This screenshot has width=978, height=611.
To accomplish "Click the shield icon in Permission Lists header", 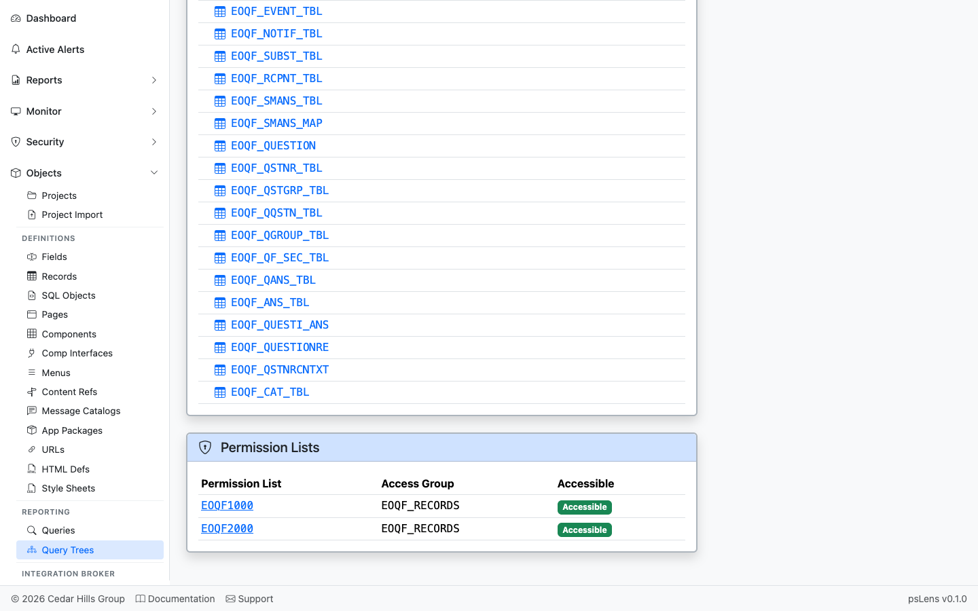I will pyautogui.click(x=205, y=447).
